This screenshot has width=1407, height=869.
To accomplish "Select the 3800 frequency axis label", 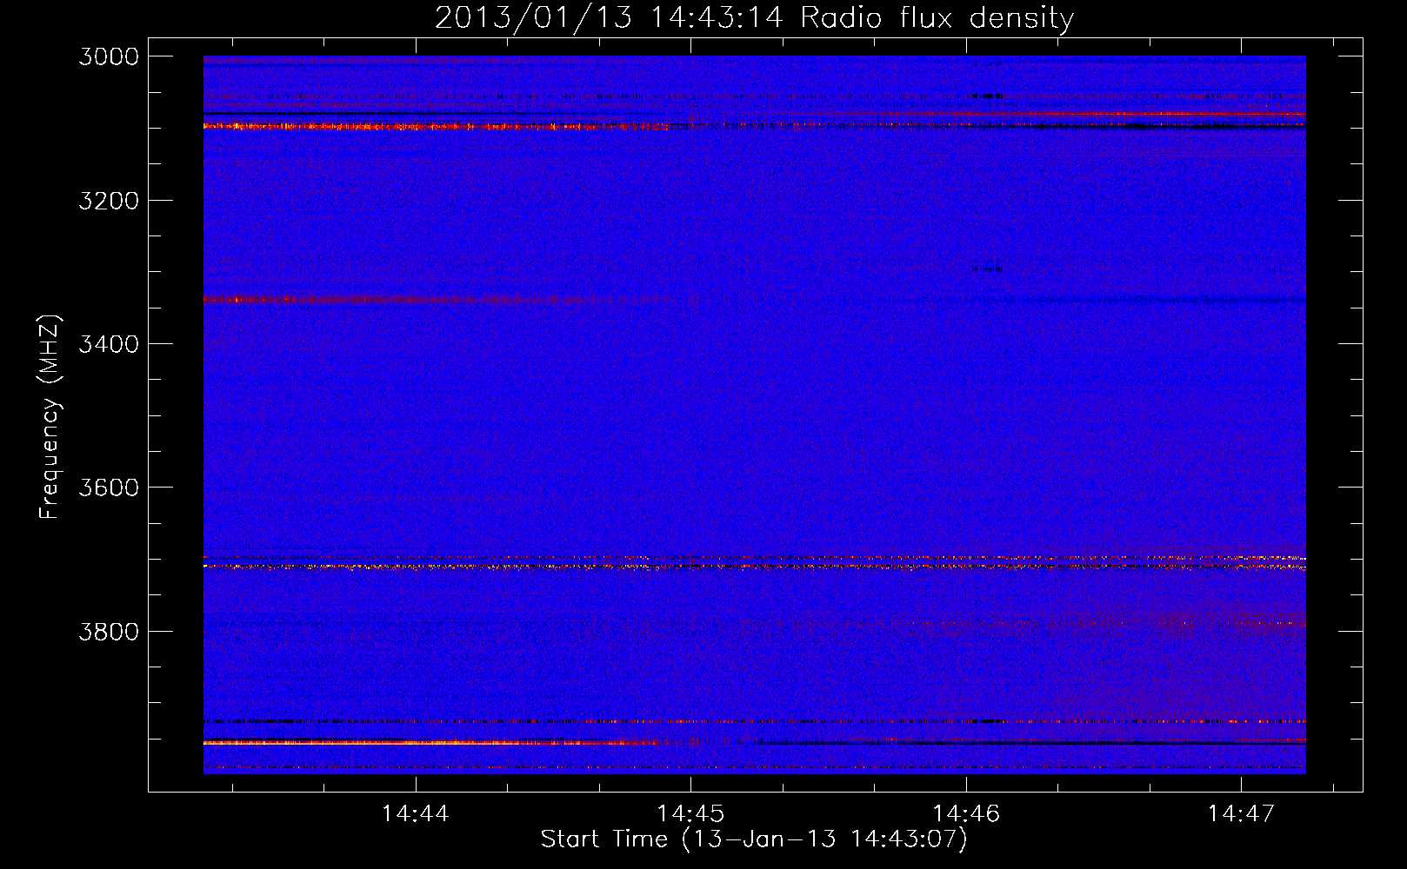I will (x=109, y=631).
